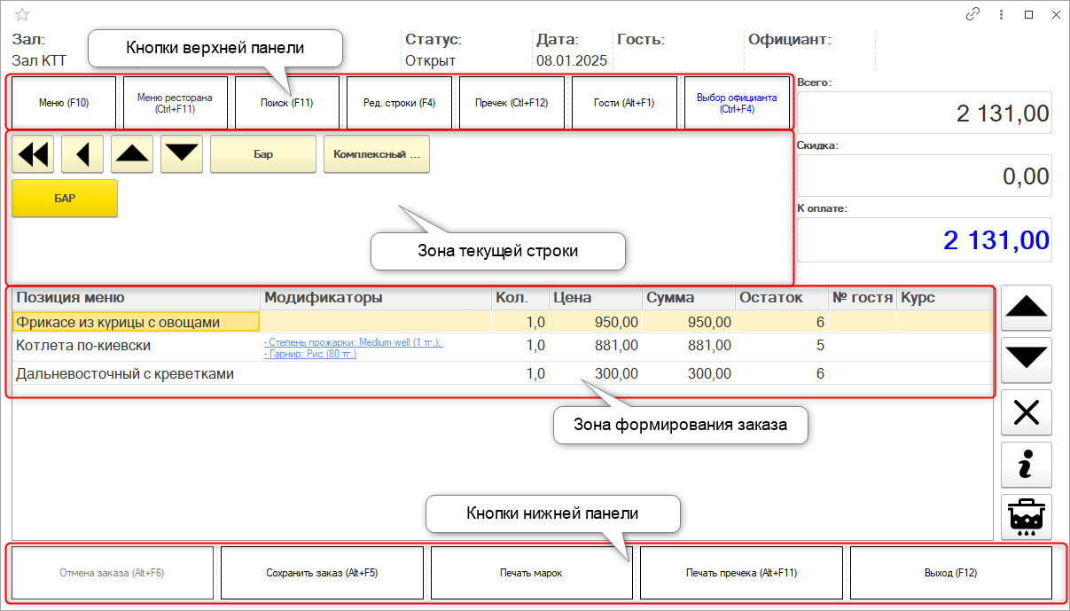Select the Дальневосточный с креветками order row
This screenshot has width=1070, height=611.
pyautogui.click(x=125, y=374)
